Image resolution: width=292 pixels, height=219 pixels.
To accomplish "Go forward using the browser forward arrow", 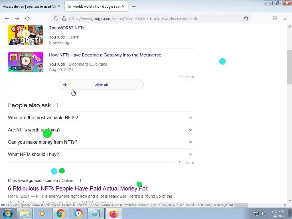I will tap(17, 19).
